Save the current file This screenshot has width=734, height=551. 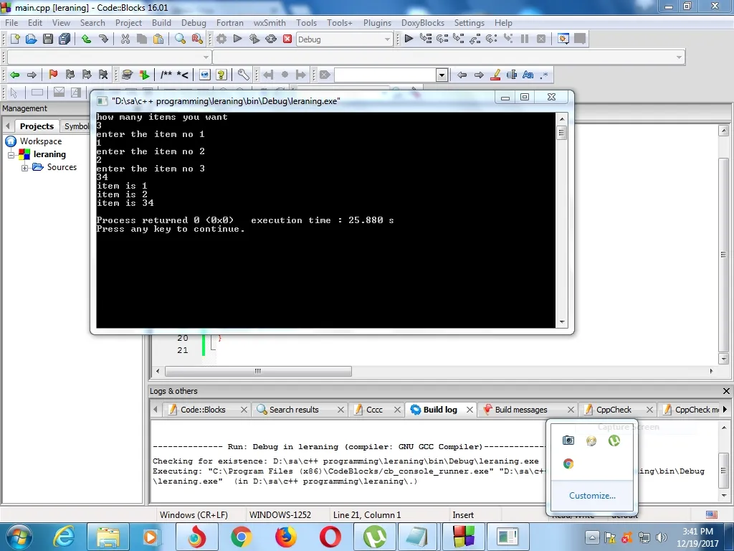[x=48, y=39]
